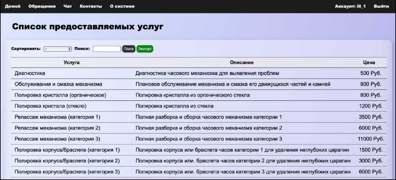Click description 'Полировка корпуса... категории 2'
Viewport: 396px width, 180px height.
click(x=243, y=161)
